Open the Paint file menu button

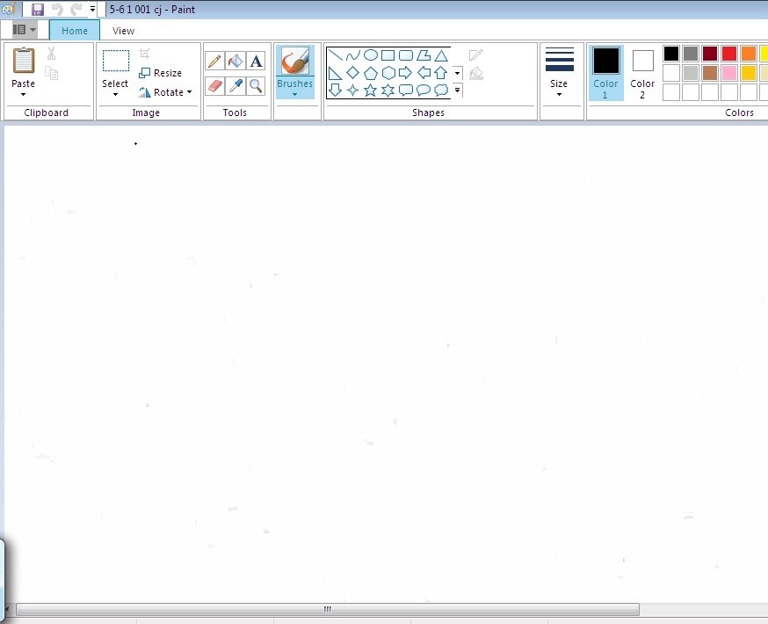[24, 30]
